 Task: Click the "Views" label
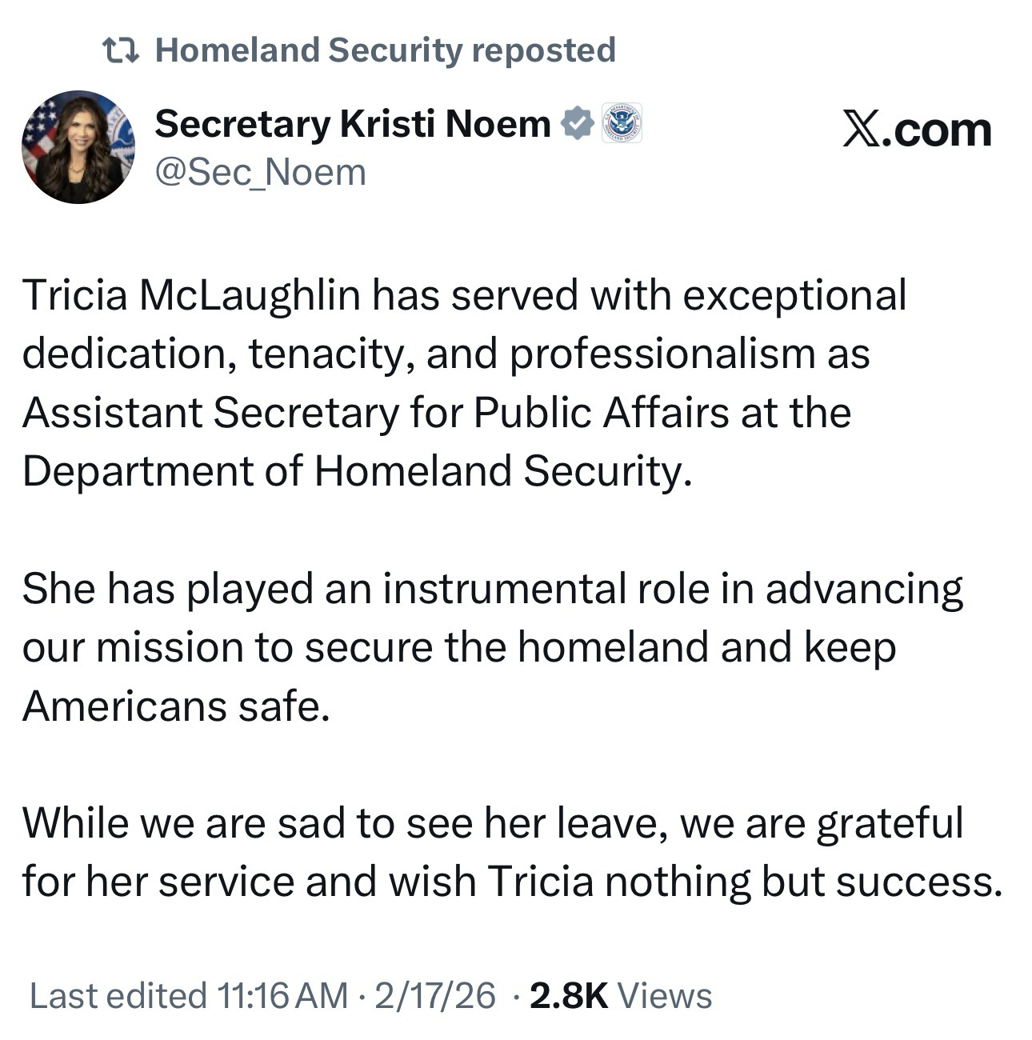click(665, 996)
